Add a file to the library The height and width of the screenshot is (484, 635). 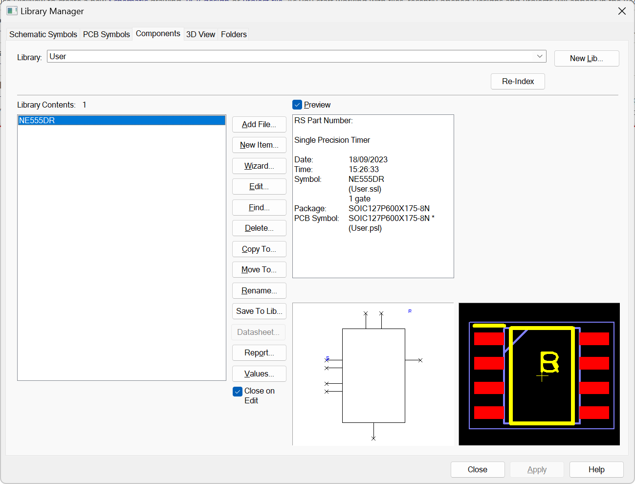point(259,124)
